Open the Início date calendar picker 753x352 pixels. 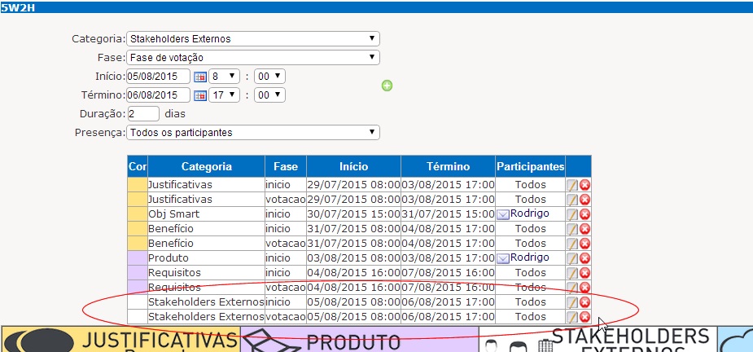coord(199,76)
